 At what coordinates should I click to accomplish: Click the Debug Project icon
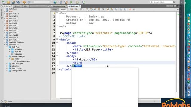77,2
